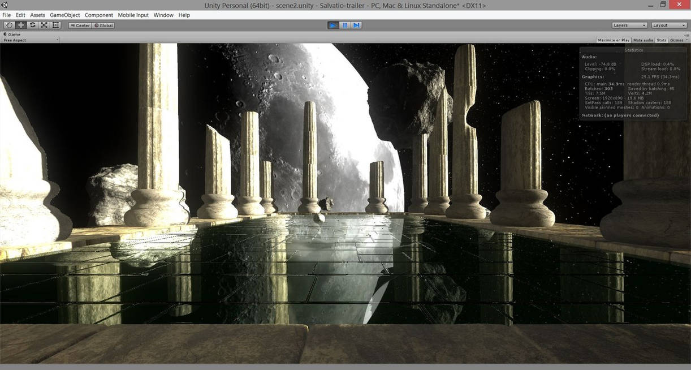Restore down the Unity window
Image resolution: width=691 pixels, height=370 pixels.
click(x=663, y=5)
